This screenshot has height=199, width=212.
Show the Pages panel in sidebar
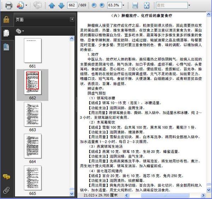[x=6, y=33]
